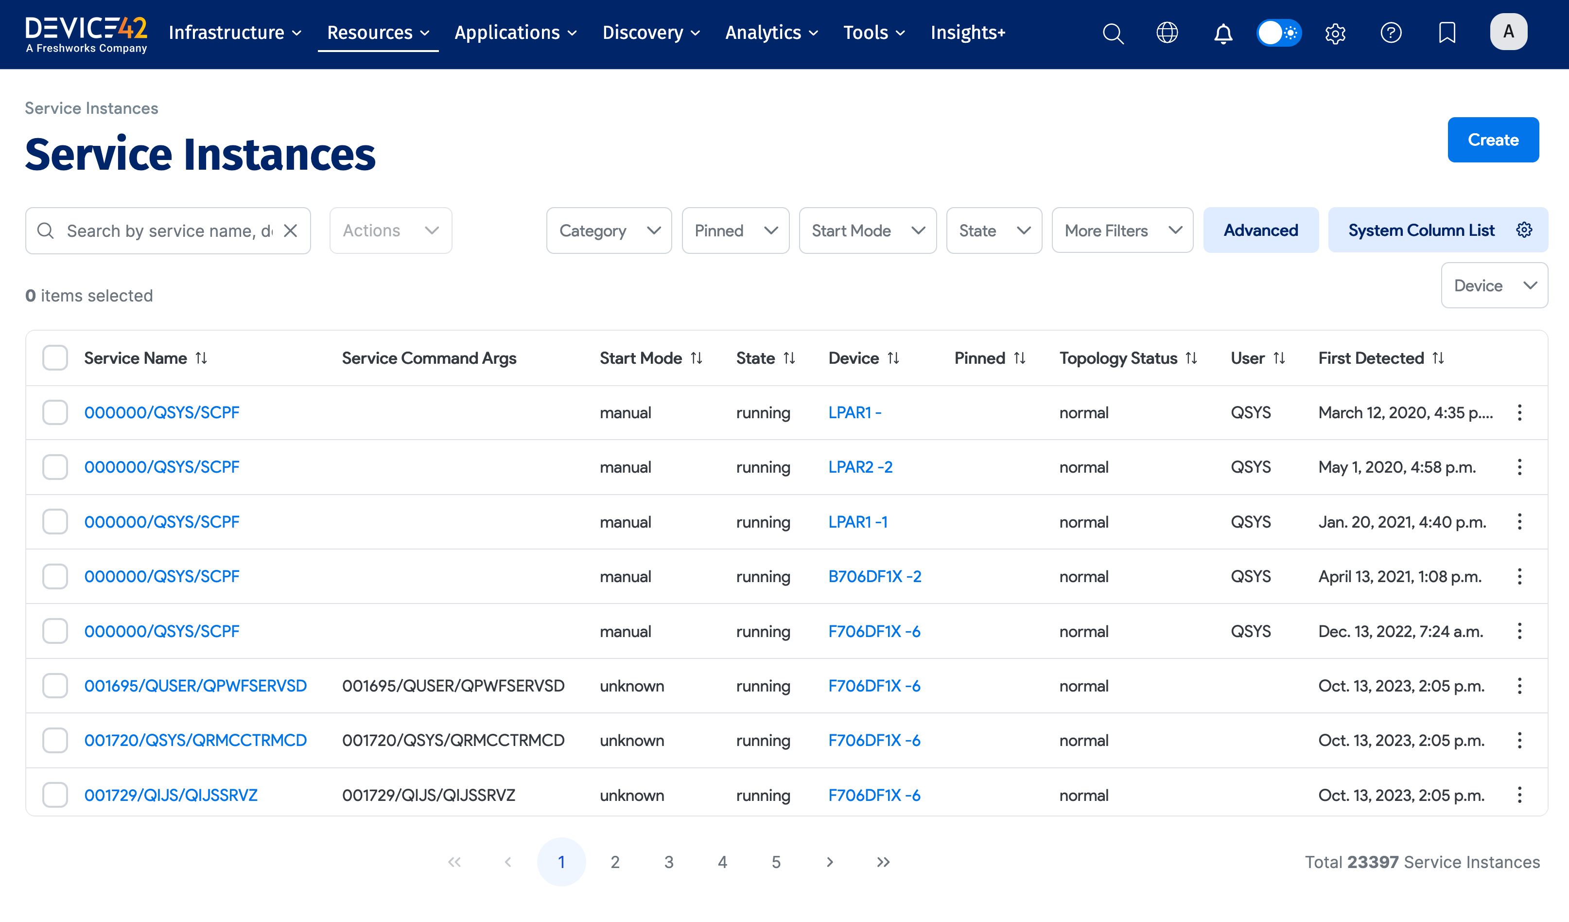
Task: Check the first 000000/QSYS/SCPF row
Action: pos(55,412)
